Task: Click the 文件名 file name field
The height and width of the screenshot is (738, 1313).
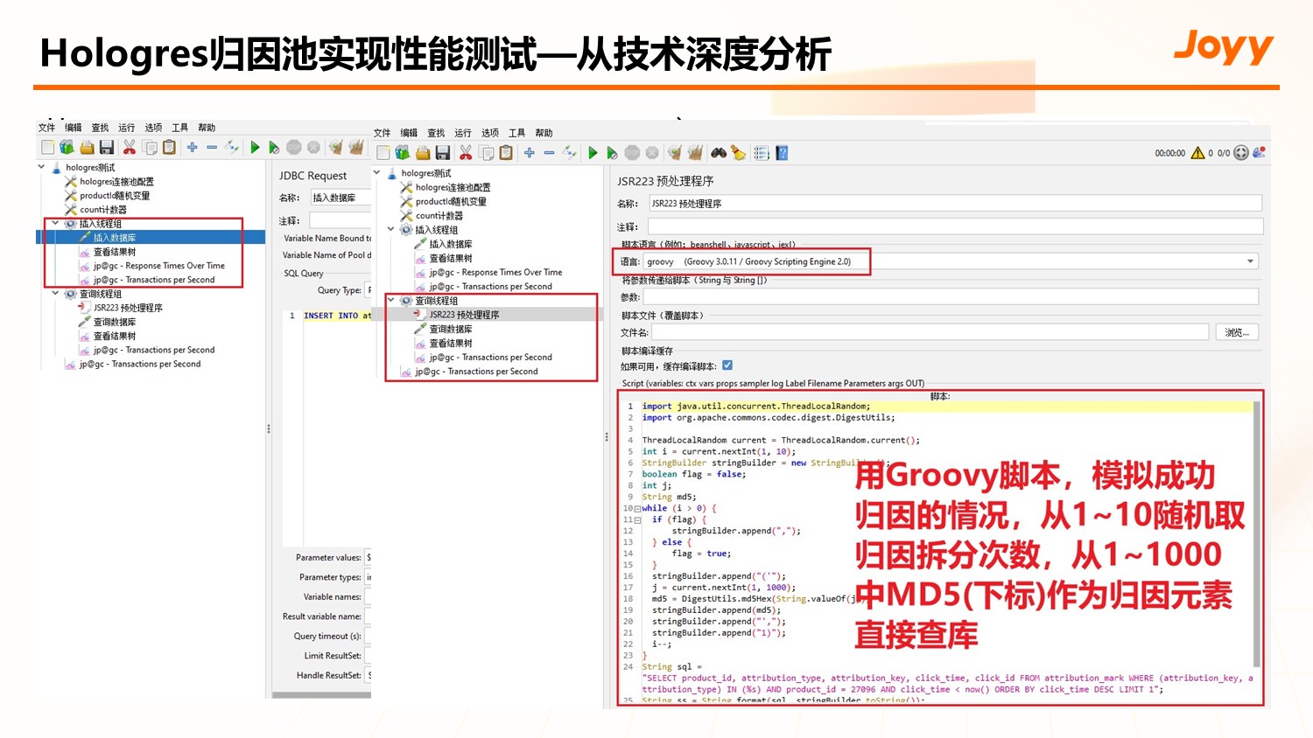Action: pyautogui.click(x=930, y=332)
